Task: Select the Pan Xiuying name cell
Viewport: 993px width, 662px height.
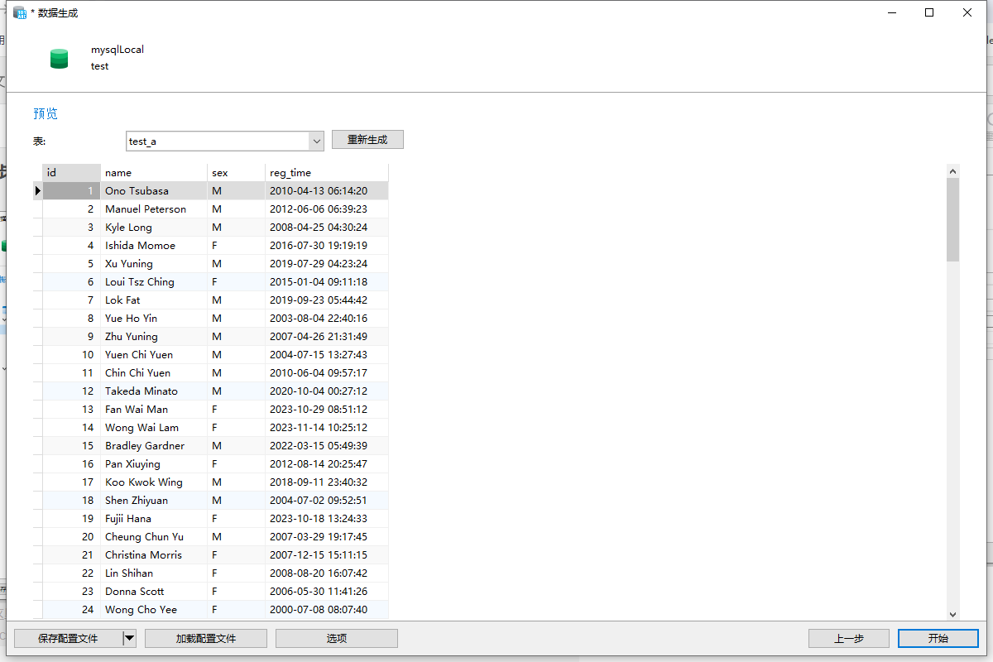Action: [x=154, y=463]
